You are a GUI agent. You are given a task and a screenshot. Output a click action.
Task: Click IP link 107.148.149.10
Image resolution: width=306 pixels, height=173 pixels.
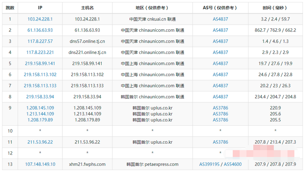[x=40, y=164]
